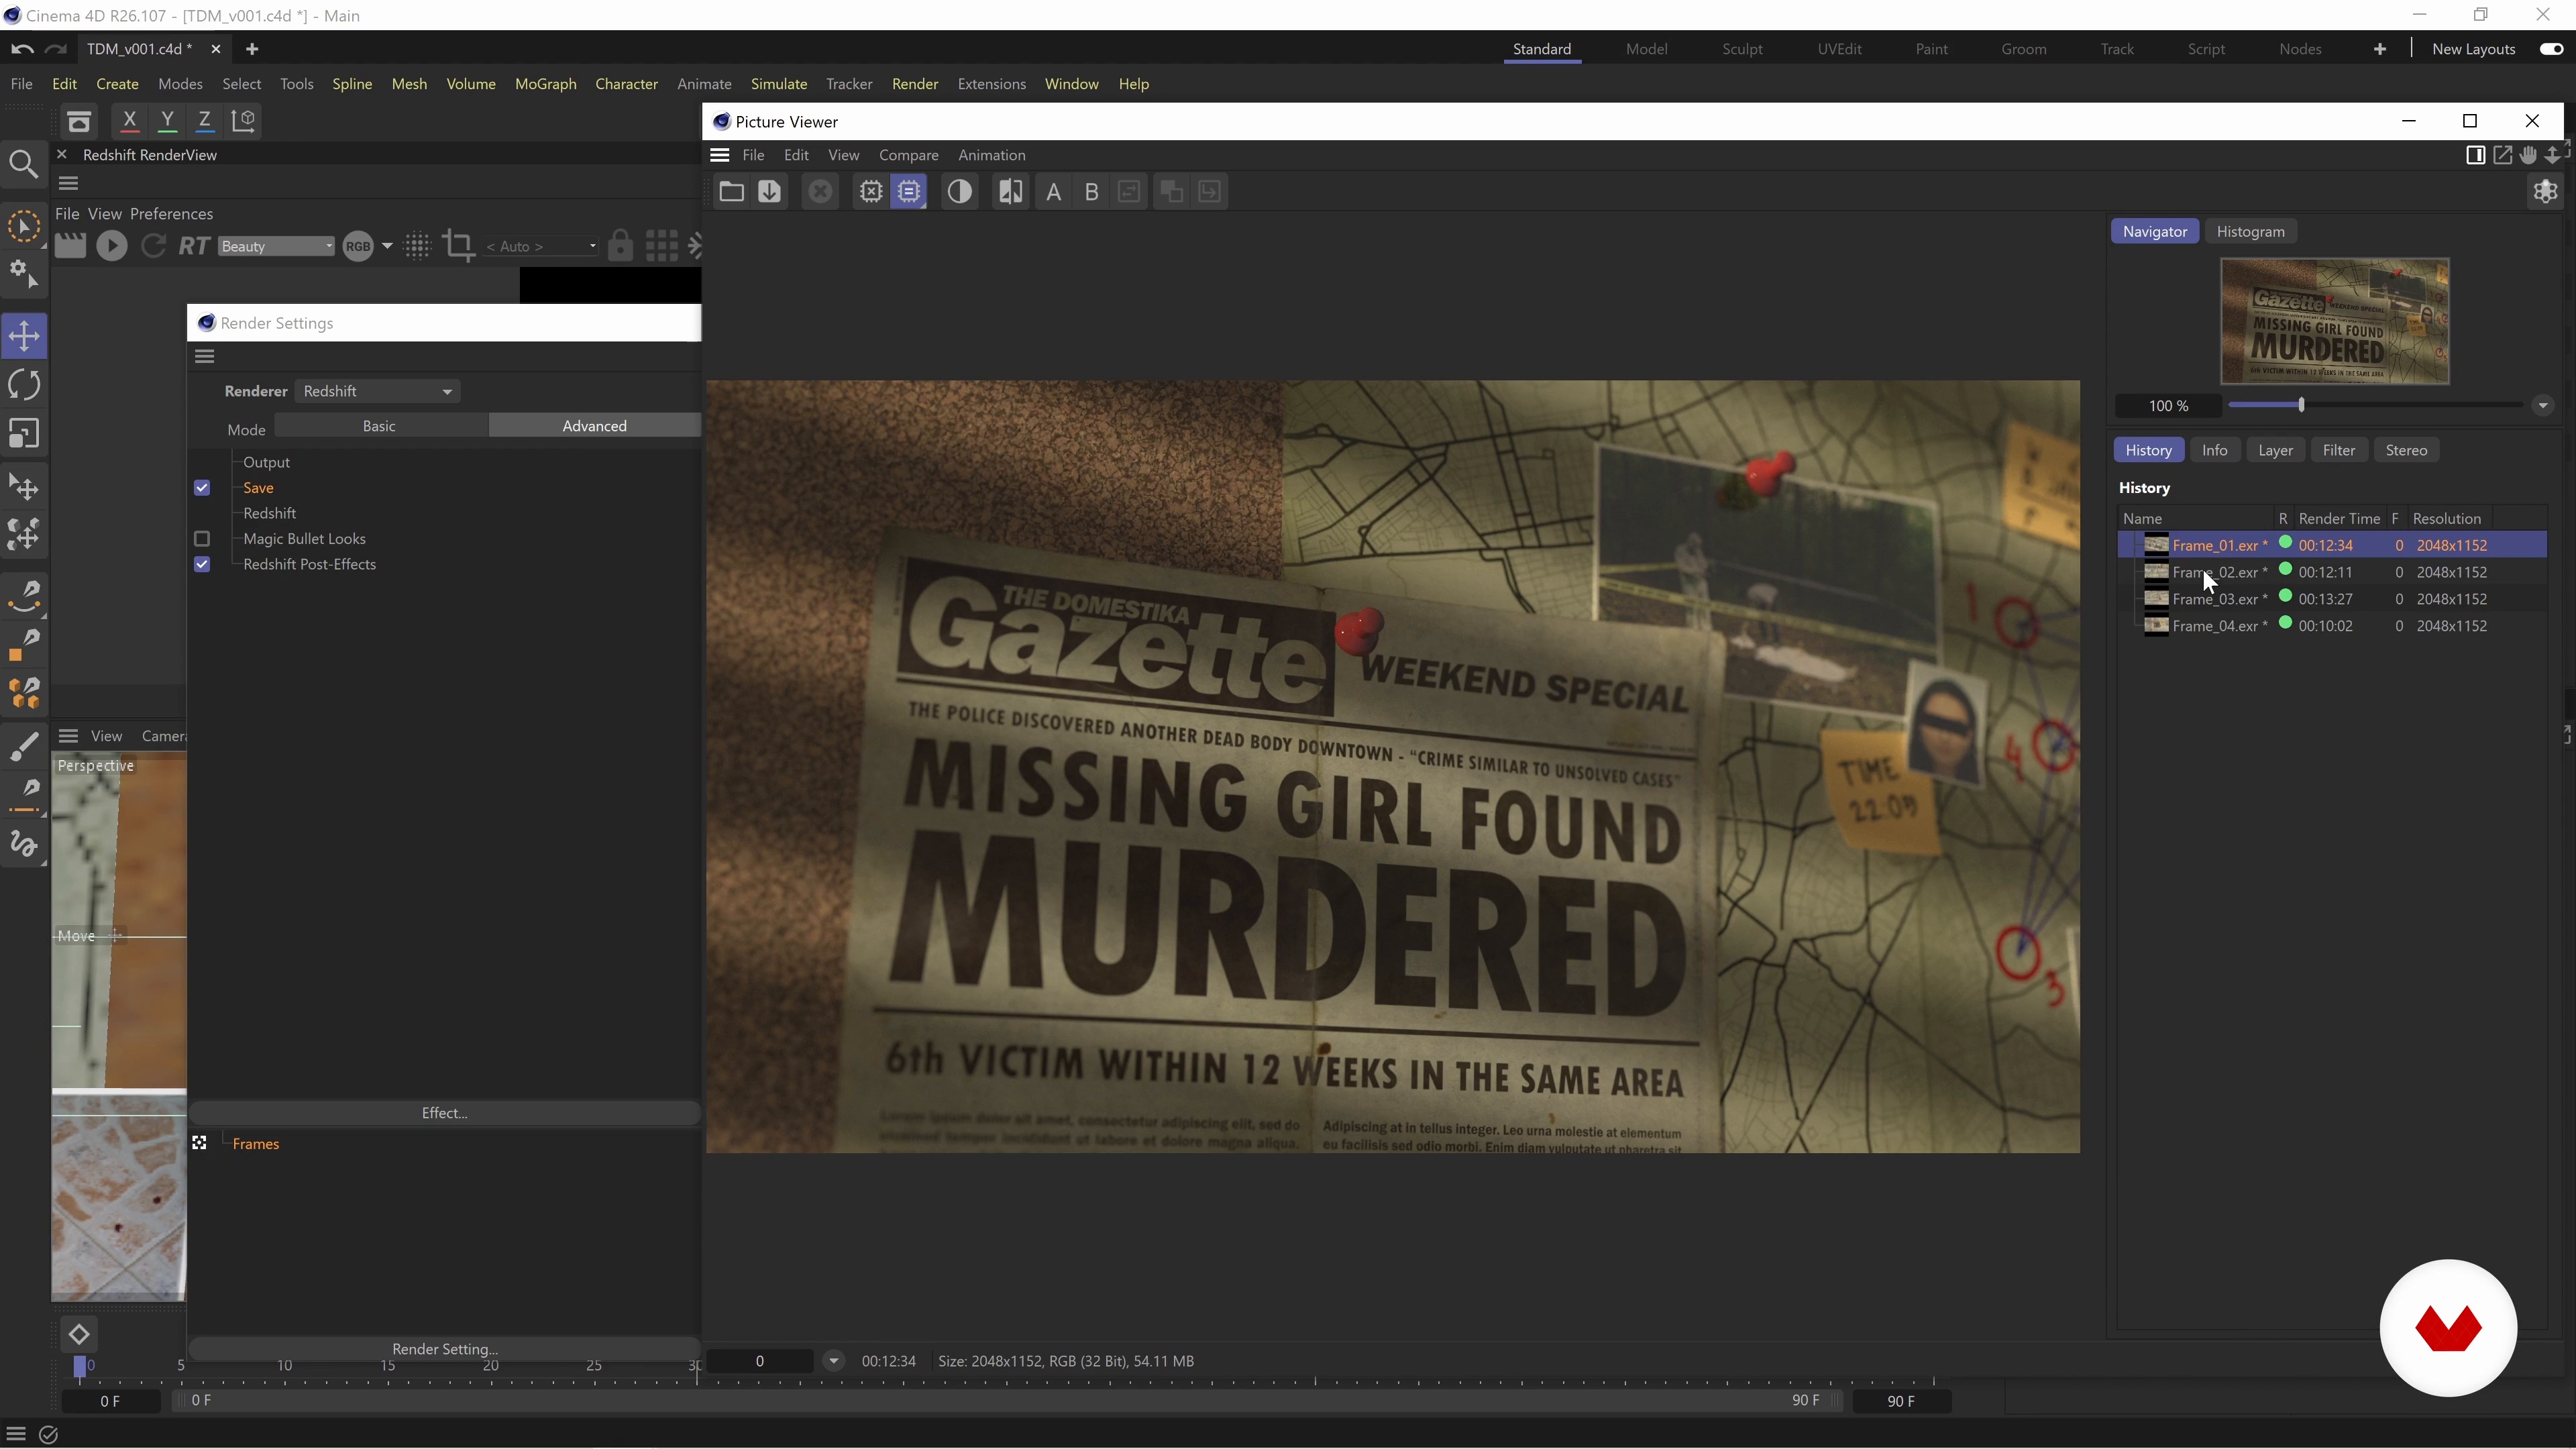Select the Advanced mode button
This screenshot has height=1449, width=2576.
tap(594, 426)
